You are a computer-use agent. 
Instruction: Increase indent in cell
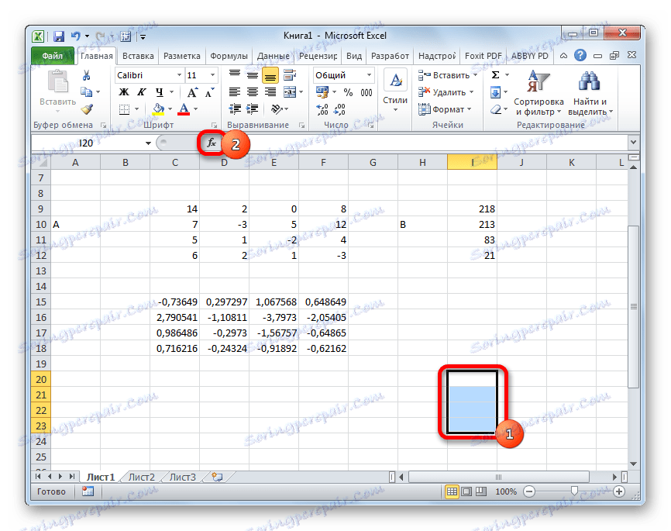(x=253, y=109)
